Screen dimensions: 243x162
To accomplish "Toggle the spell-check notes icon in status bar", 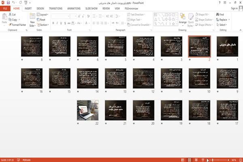I will click(18, 160).
